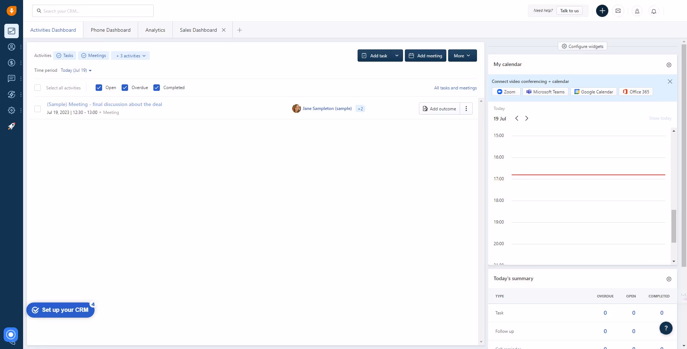
Task: Click the Search your CRM field
Action: (x=93, y=11)
